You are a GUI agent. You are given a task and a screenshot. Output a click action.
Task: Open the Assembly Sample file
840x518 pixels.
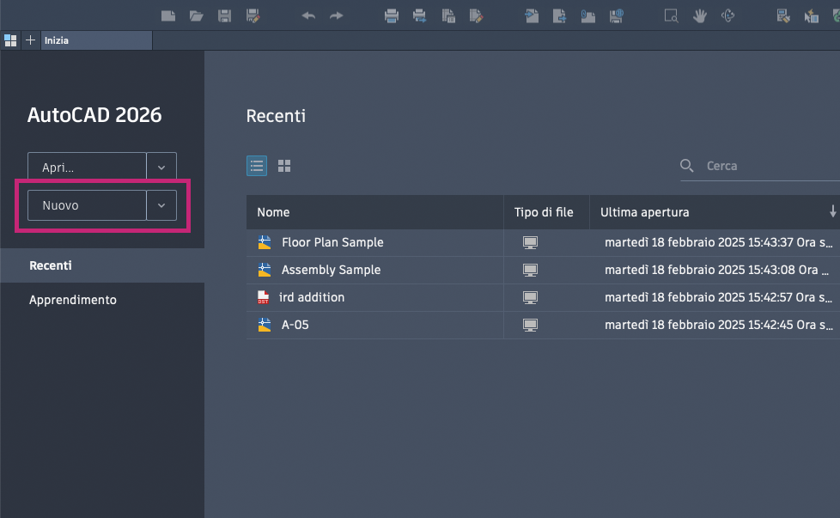(331, 270)
